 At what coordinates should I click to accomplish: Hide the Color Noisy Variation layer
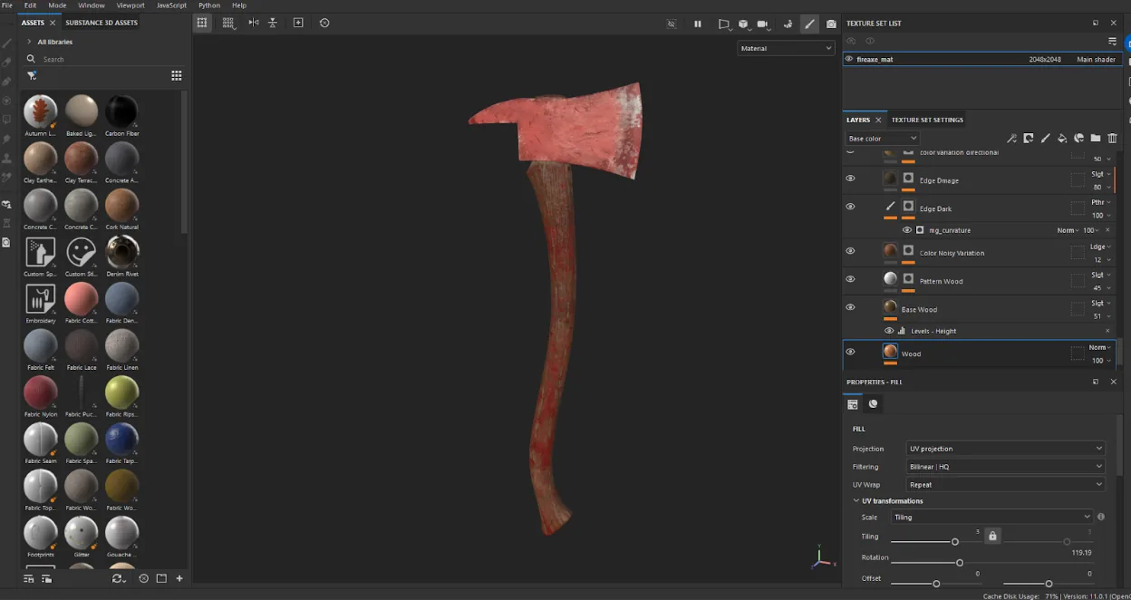(x=850, y=251)
